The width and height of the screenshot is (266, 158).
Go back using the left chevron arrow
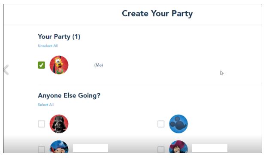(6, 70)
